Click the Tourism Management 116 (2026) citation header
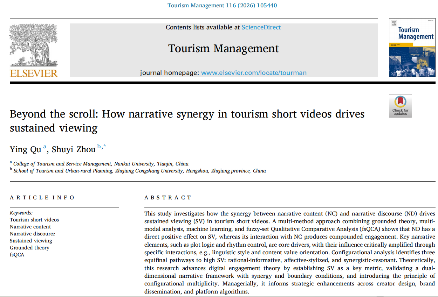The image size is (438, 297). click(x=222, y=5)
